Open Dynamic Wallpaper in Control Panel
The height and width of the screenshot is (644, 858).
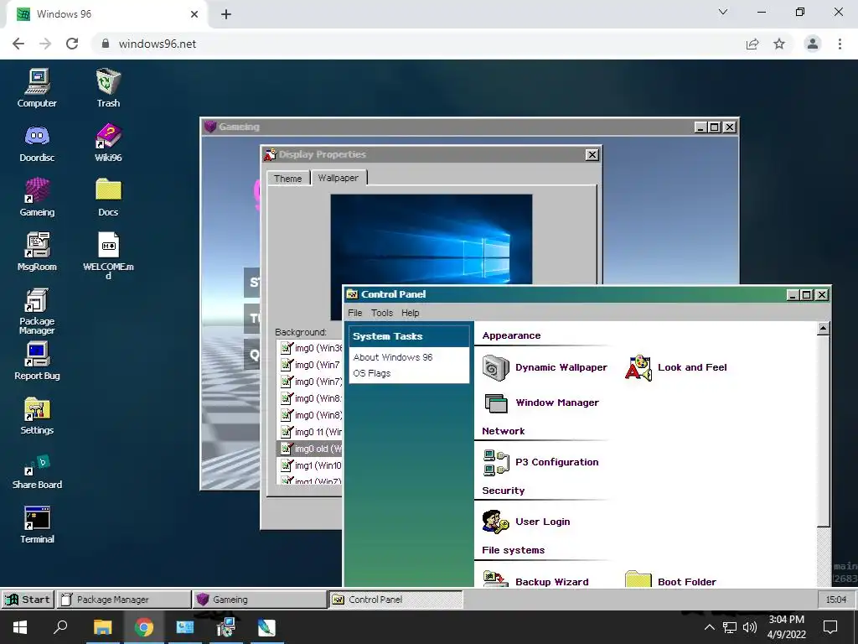[545, 367]
